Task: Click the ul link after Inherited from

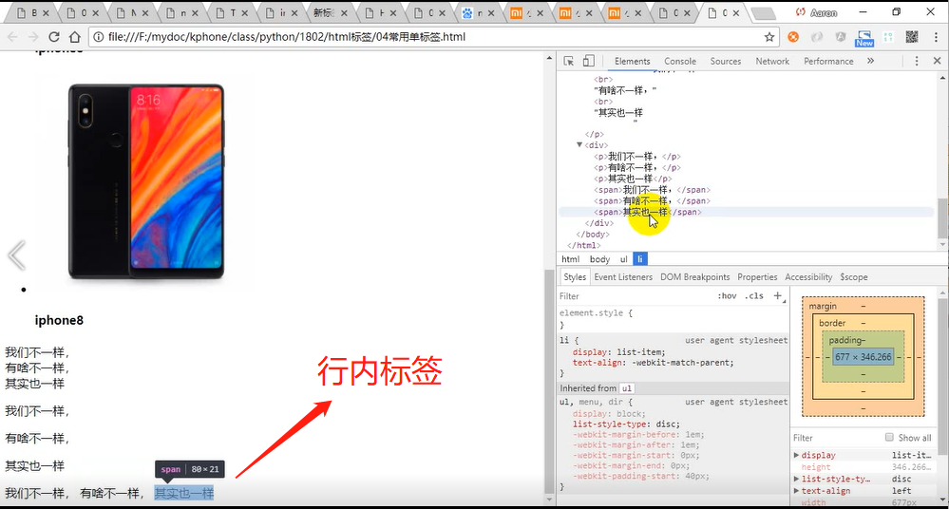Action: [x=626, y=388]
